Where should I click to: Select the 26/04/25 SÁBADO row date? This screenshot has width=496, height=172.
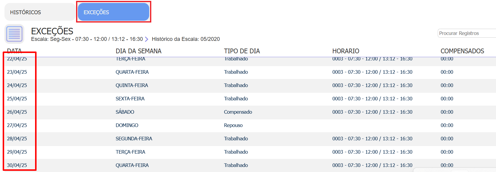(17, 112)
